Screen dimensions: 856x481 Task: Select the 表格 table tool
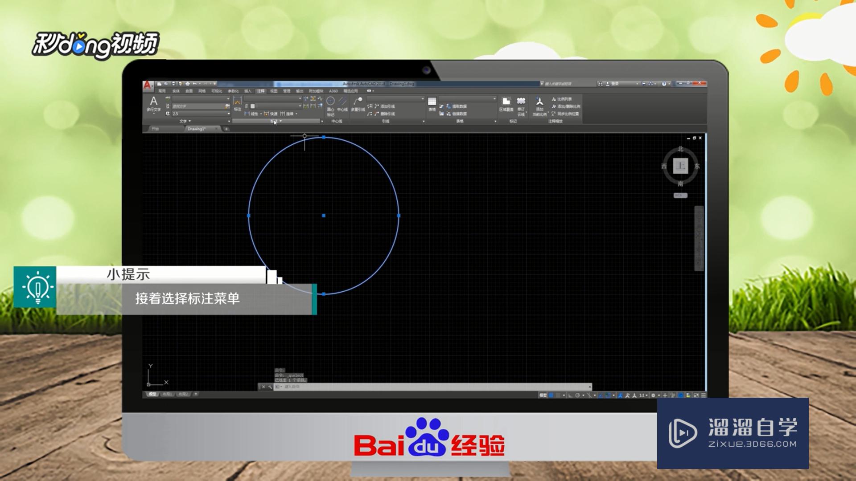[x=432, y=104]
